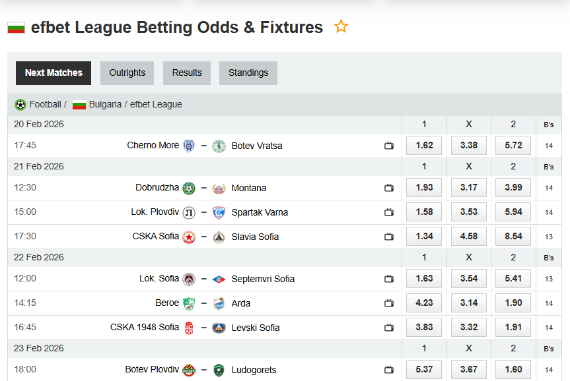
Task: Open the football icon in the breadcrumb
Action: (x=18, y=104)
